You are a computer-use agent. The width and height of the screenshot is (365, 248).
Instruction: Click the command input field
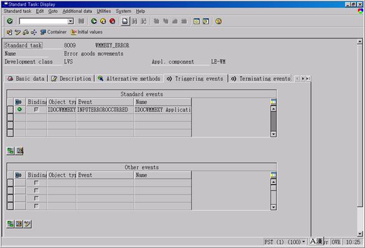click(x=44, y=21)
